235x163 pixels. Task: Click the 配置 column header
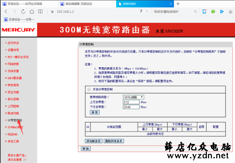coord(216,127)
